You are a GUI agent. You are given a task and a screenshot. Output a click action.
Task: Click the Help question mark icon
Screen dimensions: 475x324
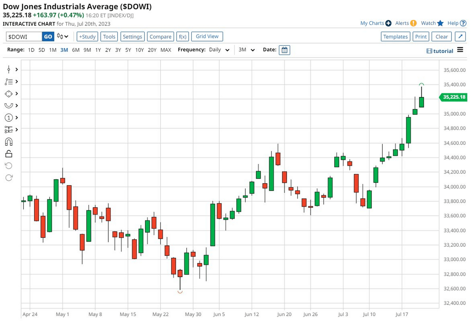463,23
